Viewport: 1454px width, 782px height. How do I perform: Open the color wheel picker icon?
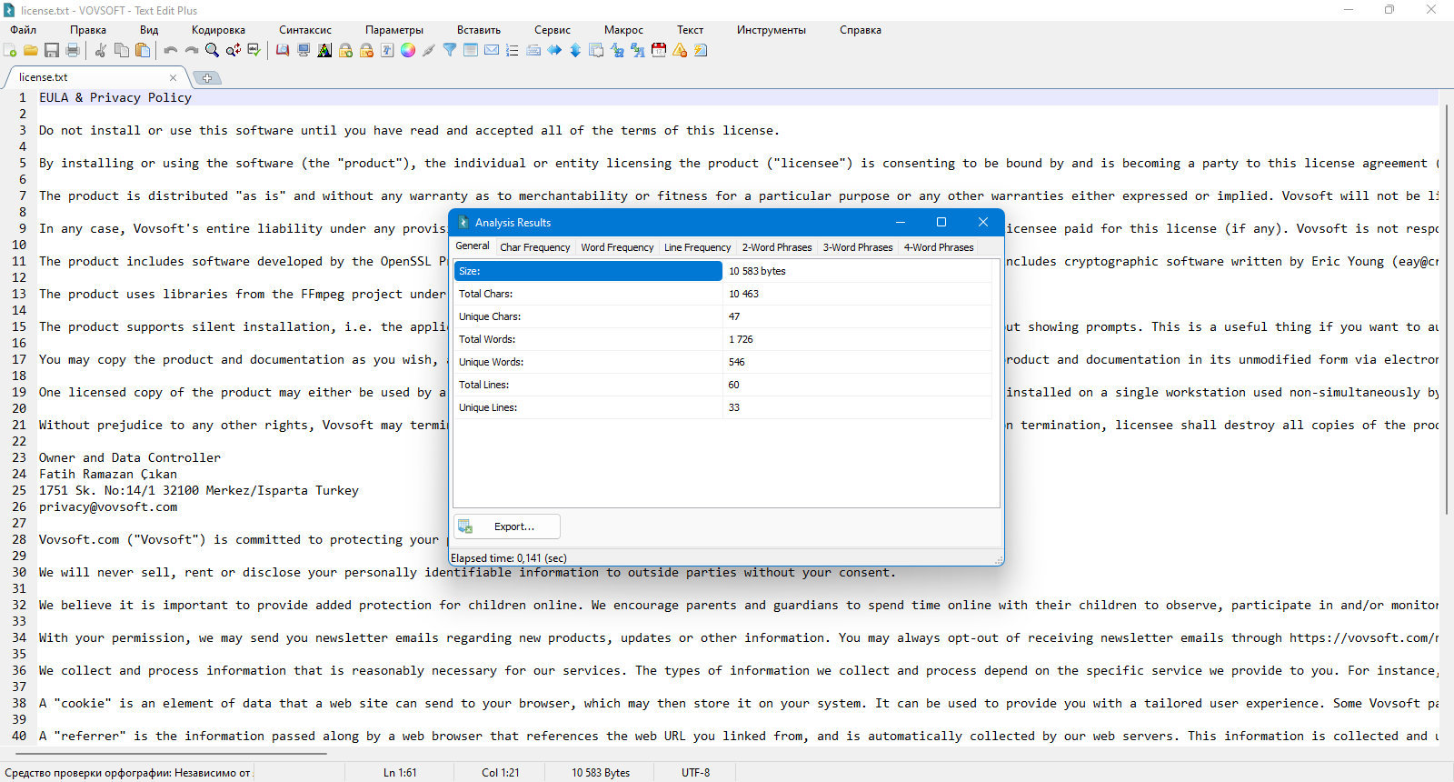[x=408, y=51]
